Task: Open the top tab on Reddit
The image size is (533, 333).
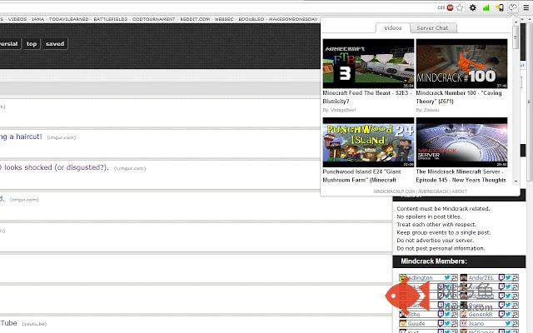Action: tap(32, 43)
